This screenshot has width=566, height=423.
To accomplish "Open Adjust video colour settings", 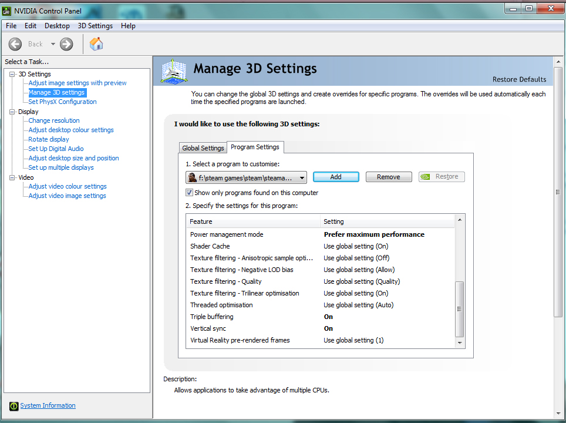I will (x=68, y=186).
